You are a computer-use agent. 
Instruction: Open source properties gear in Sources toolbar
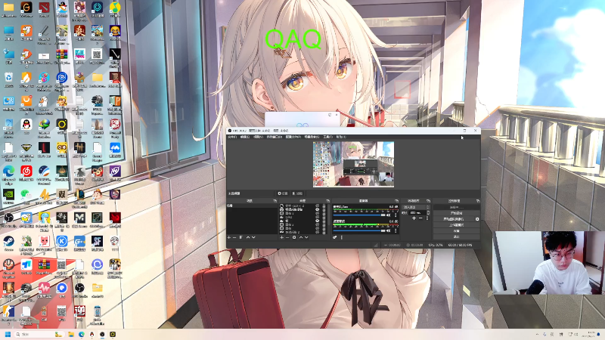pyautogui.click(x=294, y=237)
